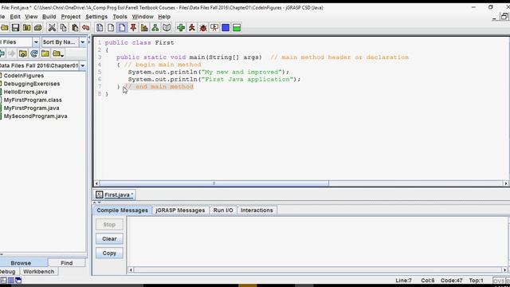Select MySecondProgram.java in file list
The height and width of the screenshot is (287, 510).
click(35, 116)
